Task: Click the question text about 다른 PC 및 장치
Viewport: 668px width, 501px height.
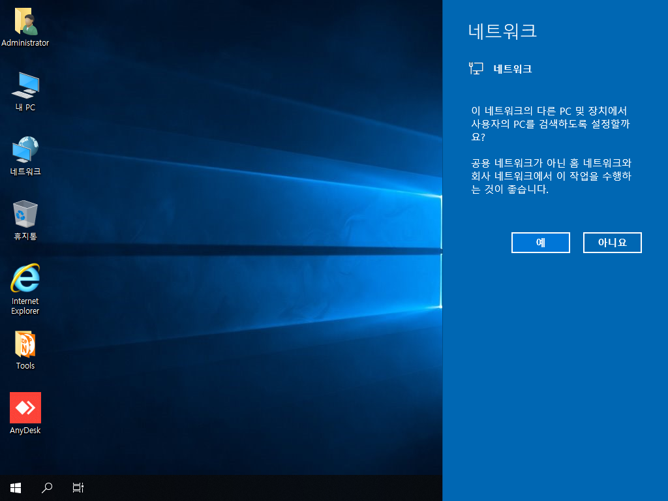Action: pos(551,124)
